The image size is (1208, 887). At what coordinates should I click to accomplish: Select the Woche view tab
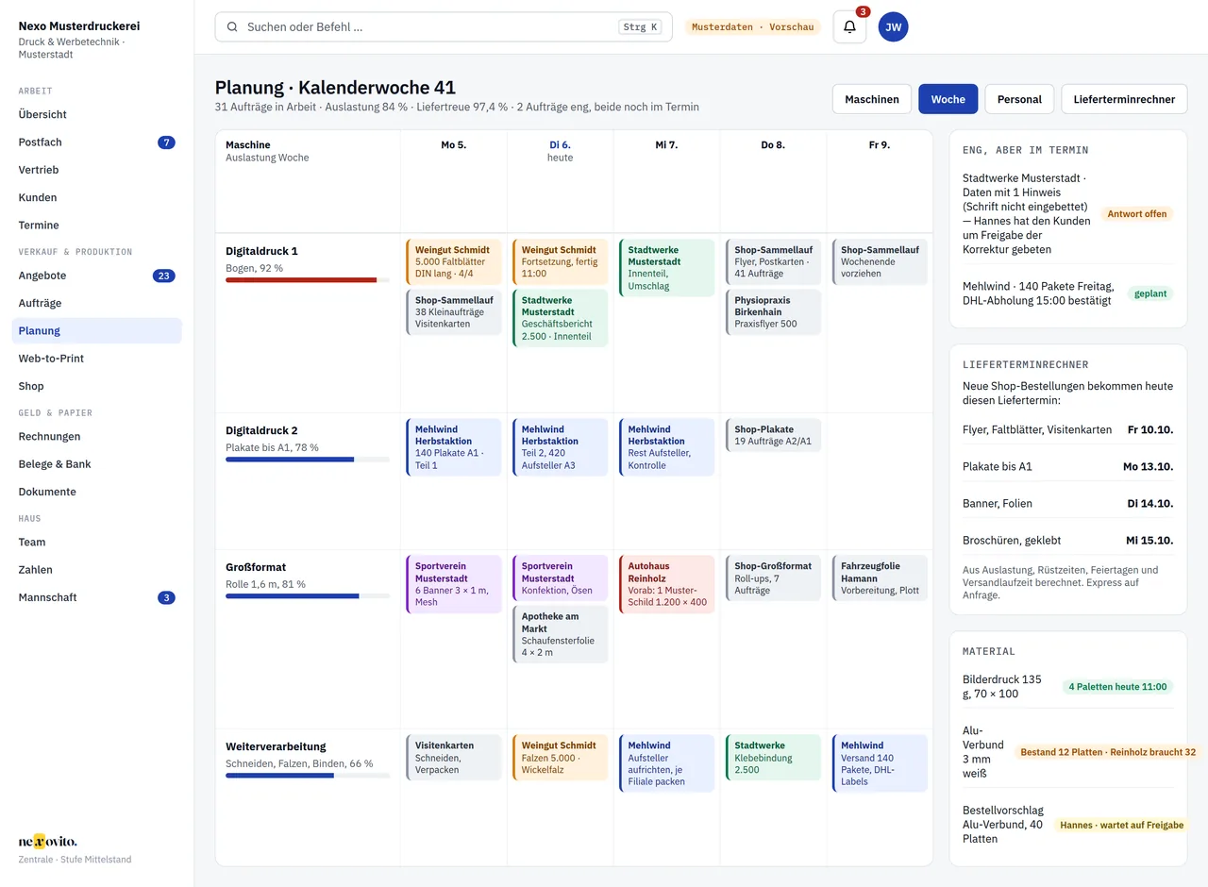(948, 99)
